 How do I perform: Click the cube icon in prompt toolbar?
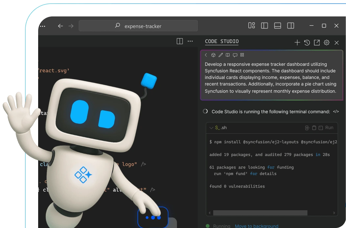point(213,55)
